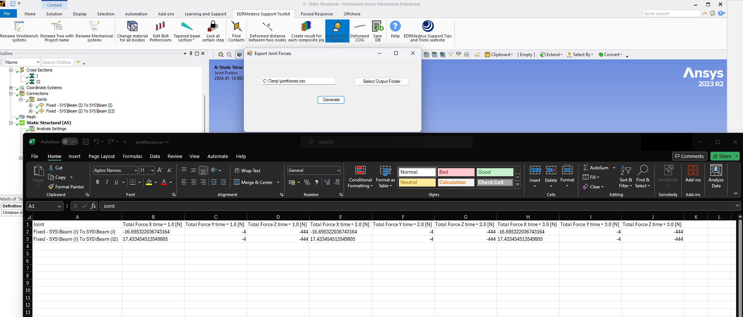The image size is (743, 317).
Task: Open Outline Name filter dropdown
Action: [38, 62]
